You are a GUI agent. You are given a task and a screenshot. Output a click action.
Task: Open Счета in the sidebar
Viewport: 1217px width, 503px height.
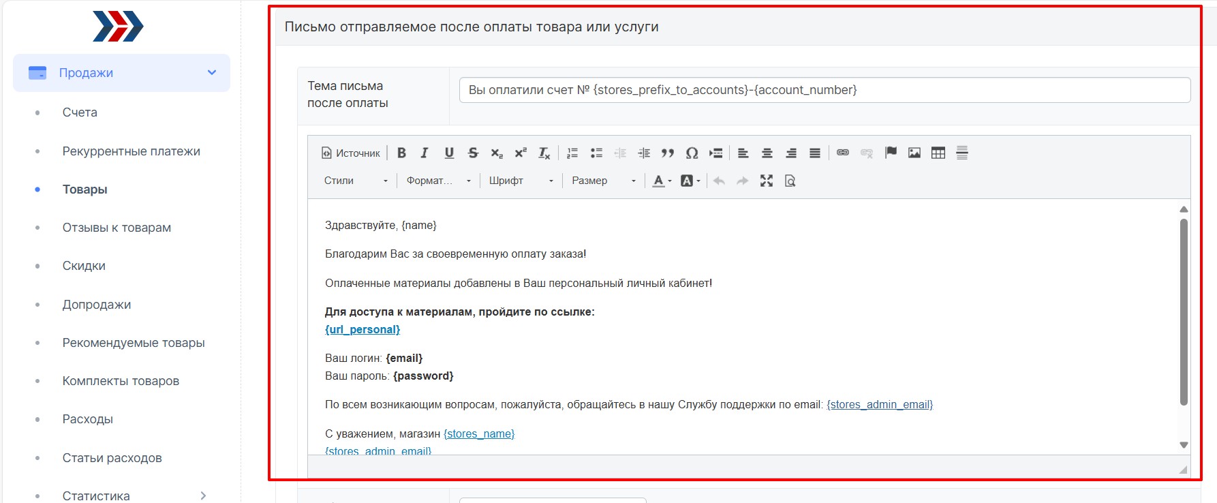[x=80, y=112]
